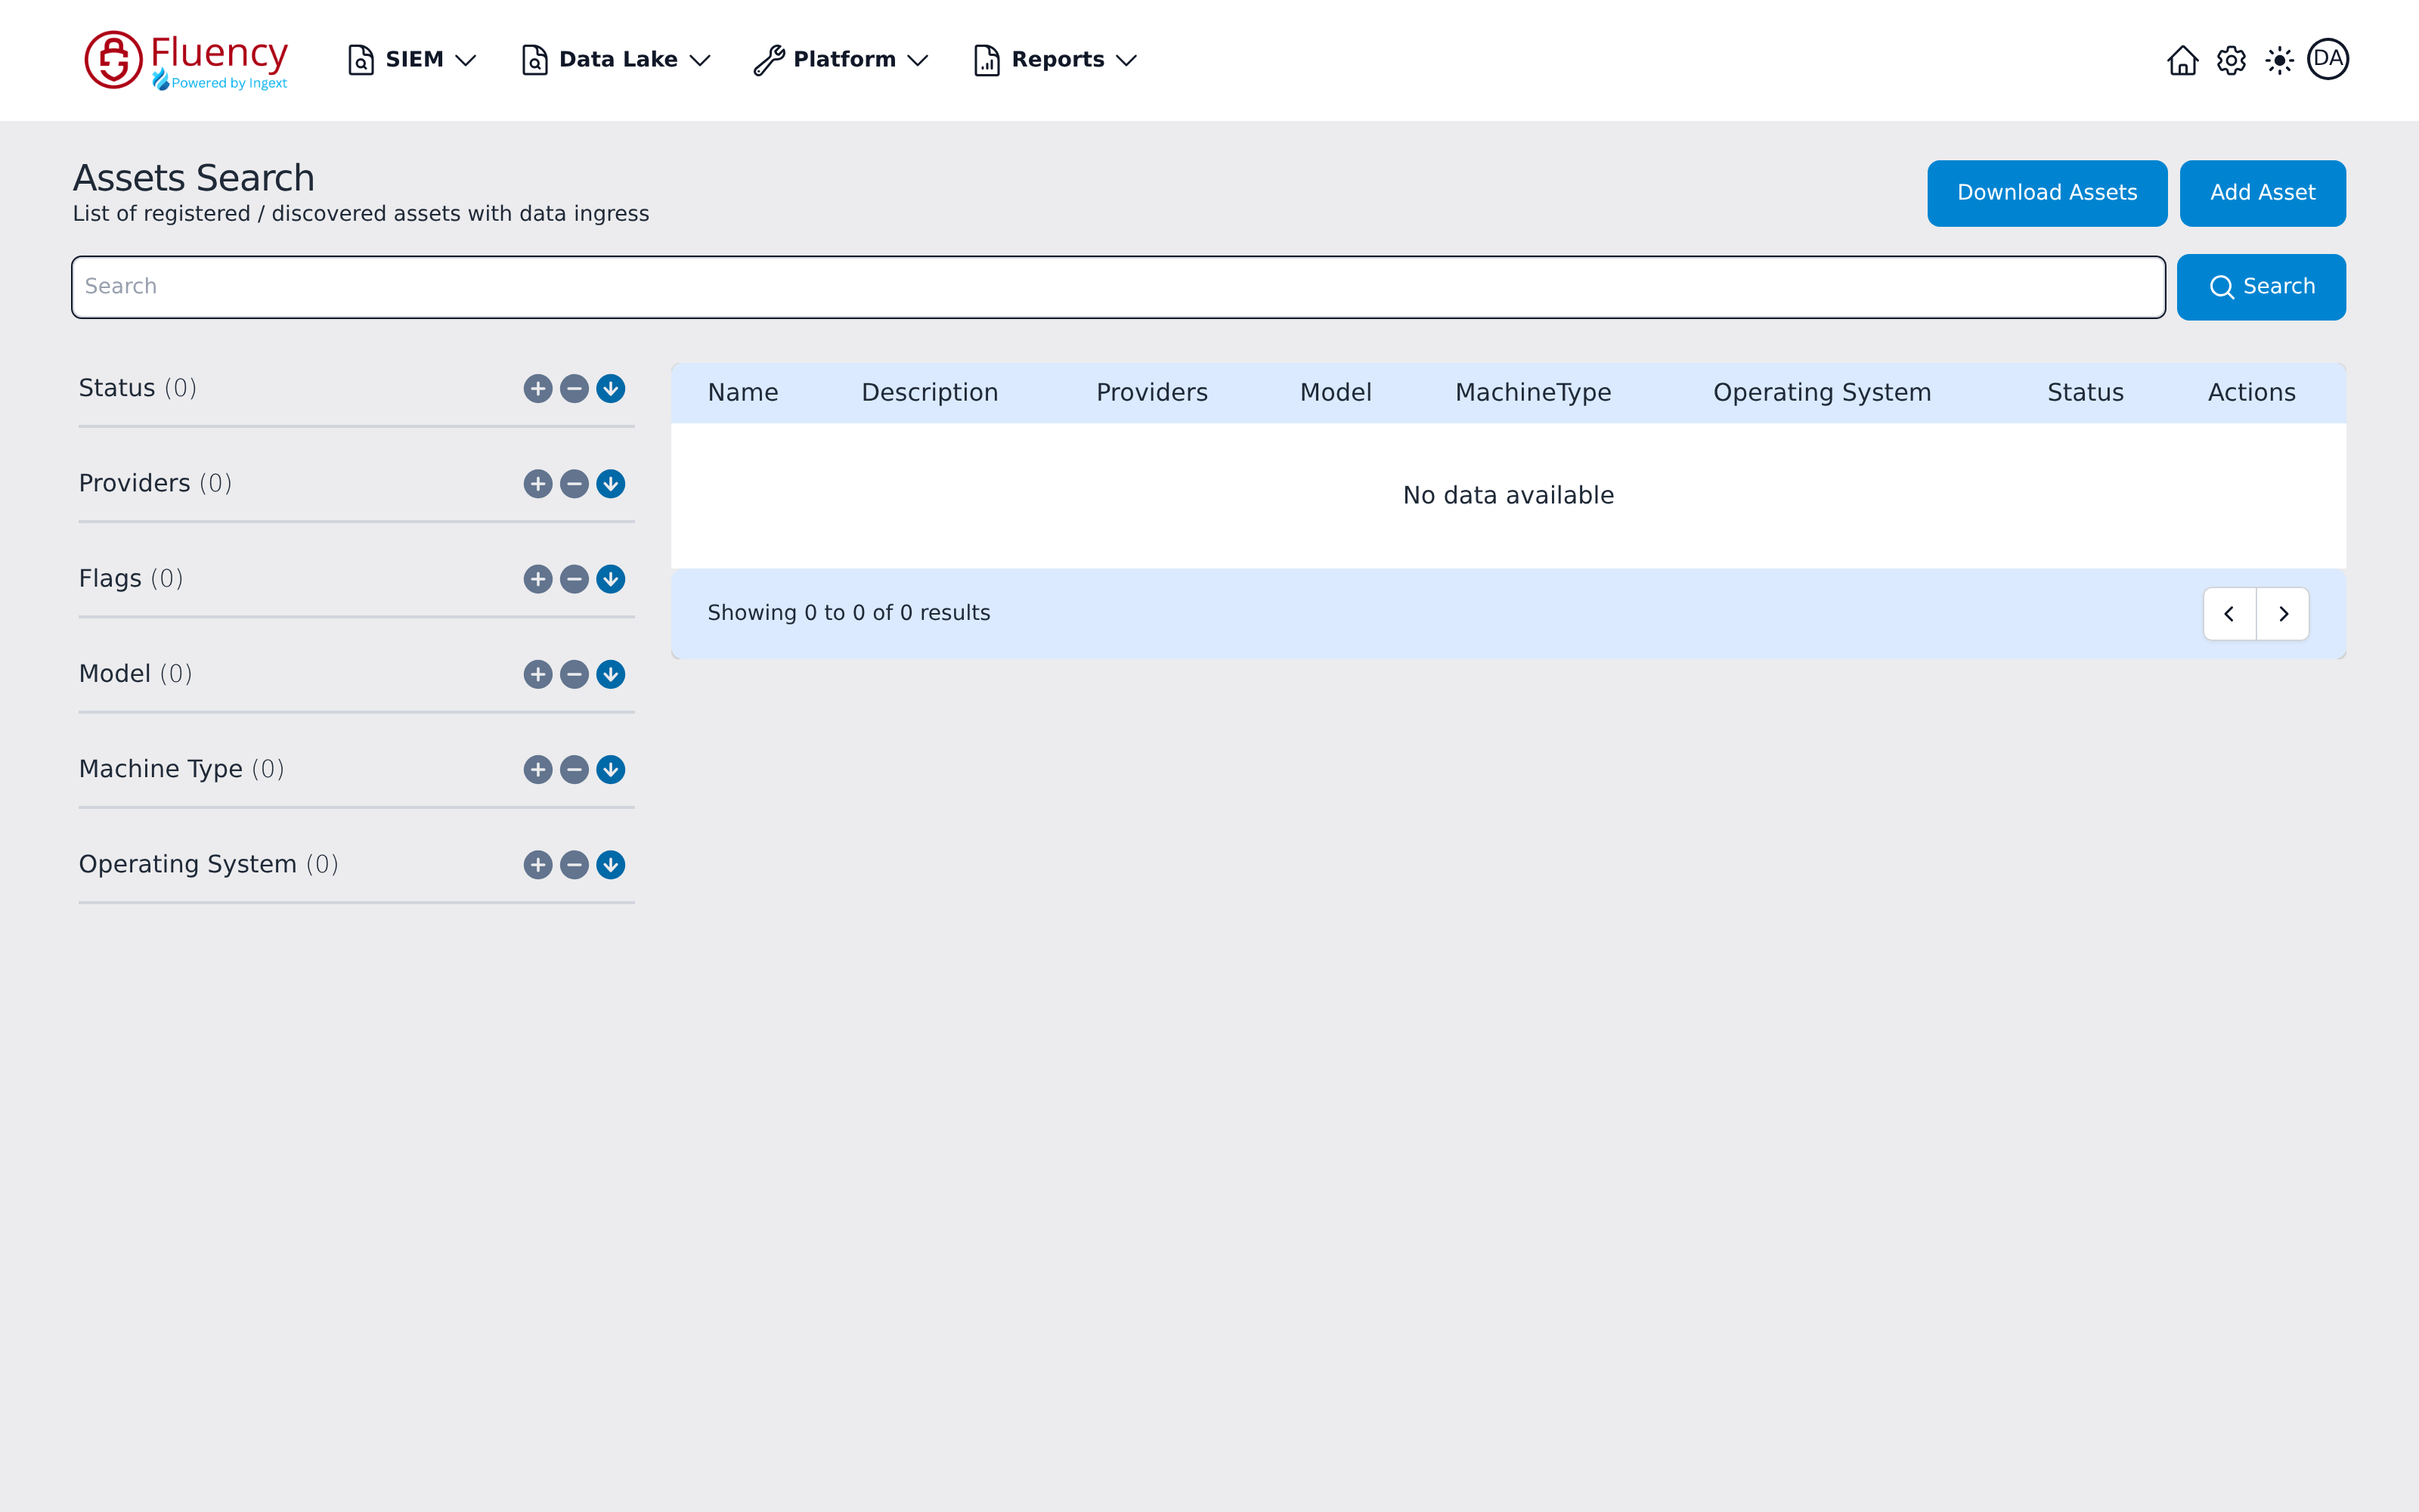Click the Add Asset button
This screenshot has width=2419, height=1512.
tap(2262, 193)
